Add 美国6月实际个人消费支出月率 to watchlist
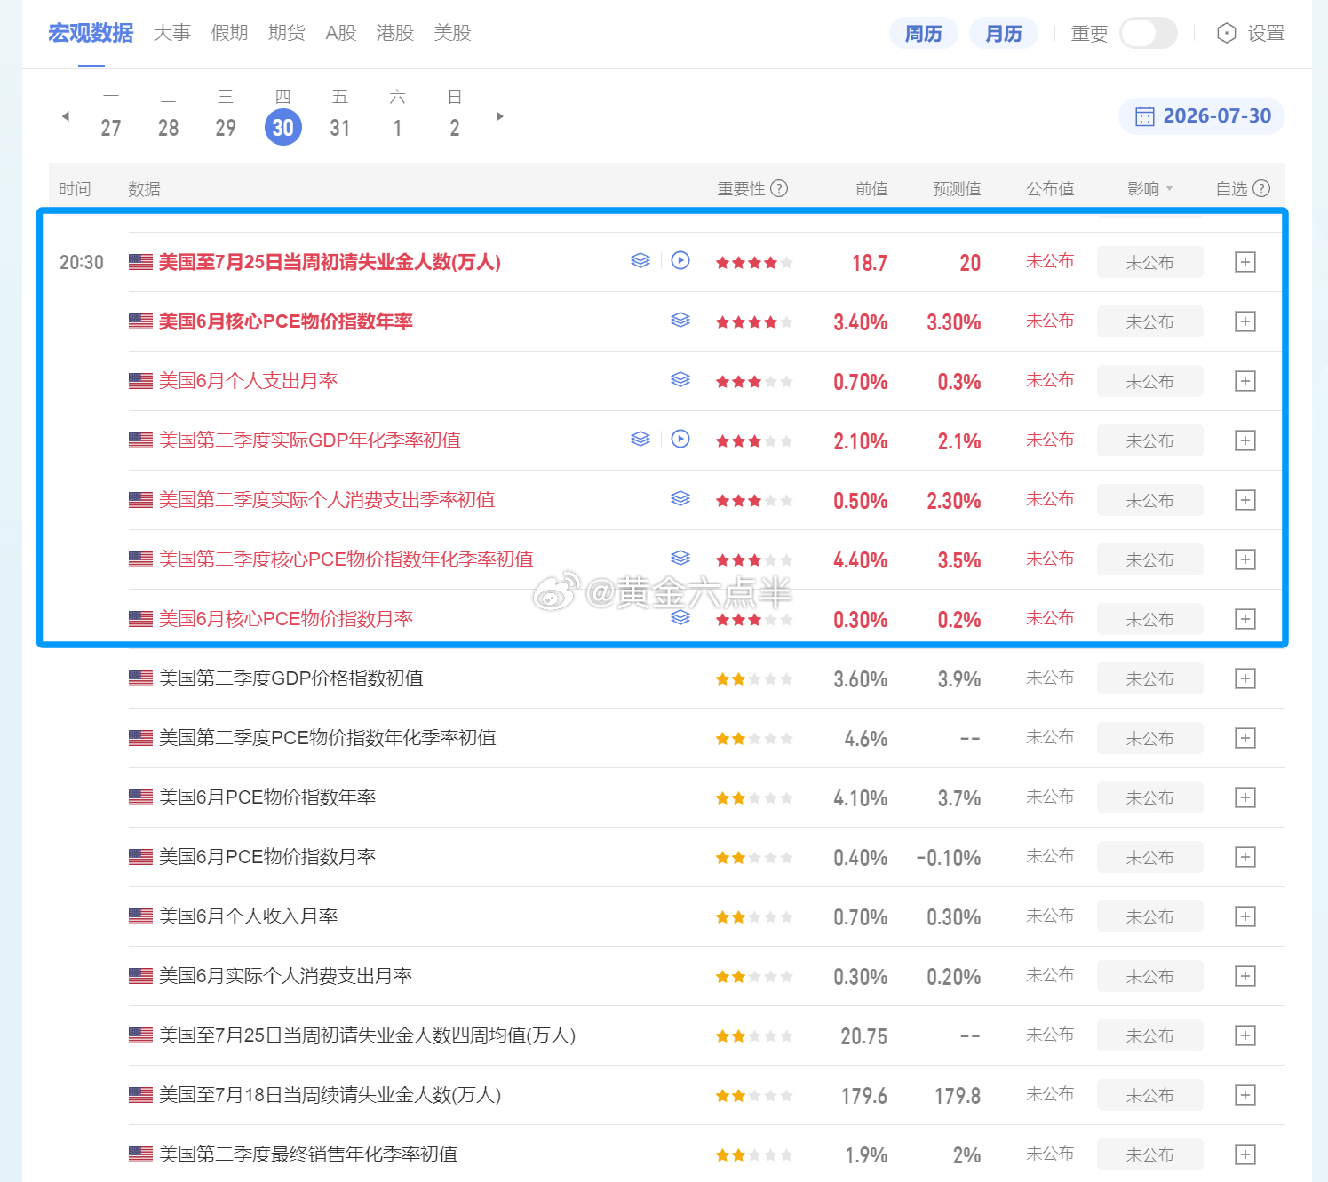 click(1245, 976)
